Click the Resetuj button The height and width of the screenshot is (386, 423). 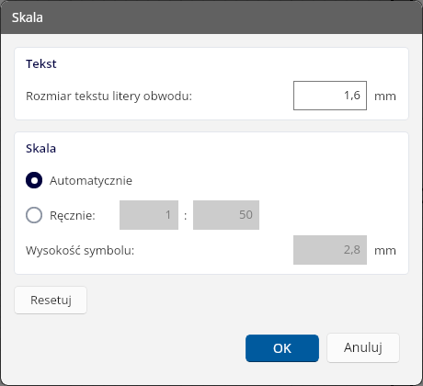pyautogui.click(x=51, y=300)
